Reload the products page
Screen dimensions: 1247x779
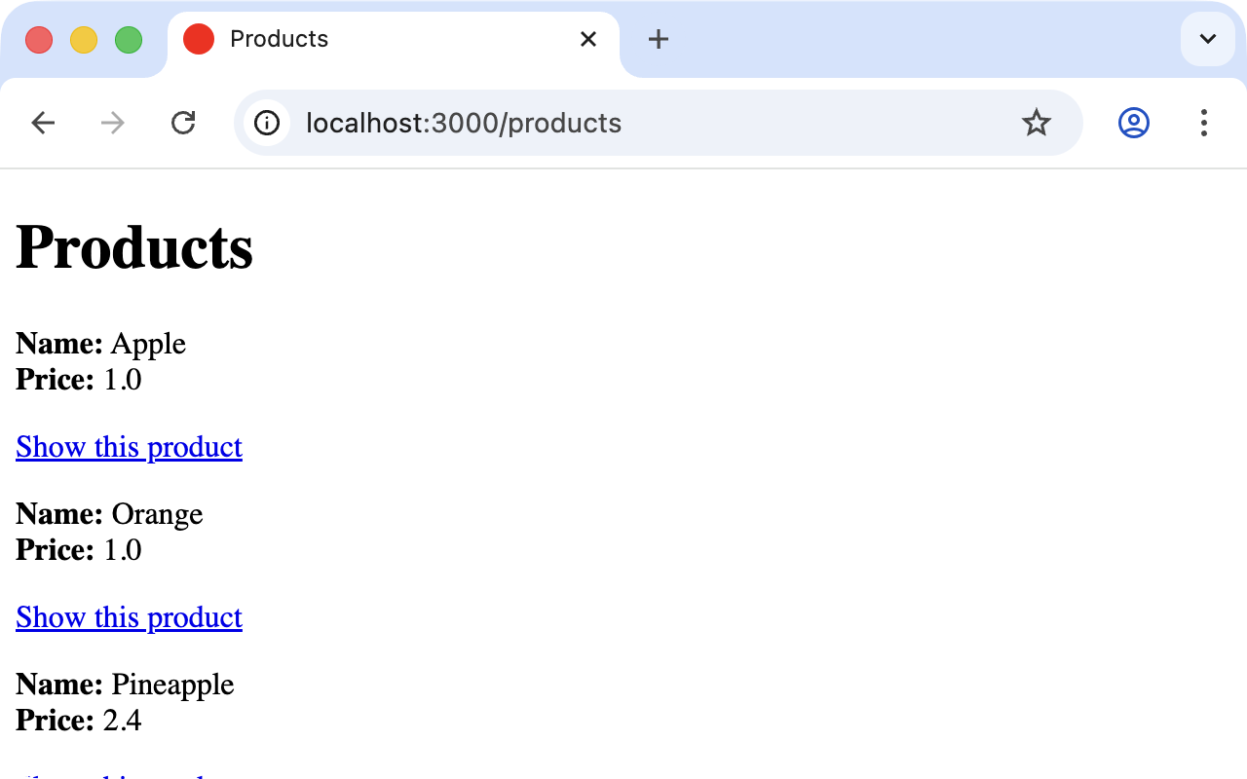(183, 123)
